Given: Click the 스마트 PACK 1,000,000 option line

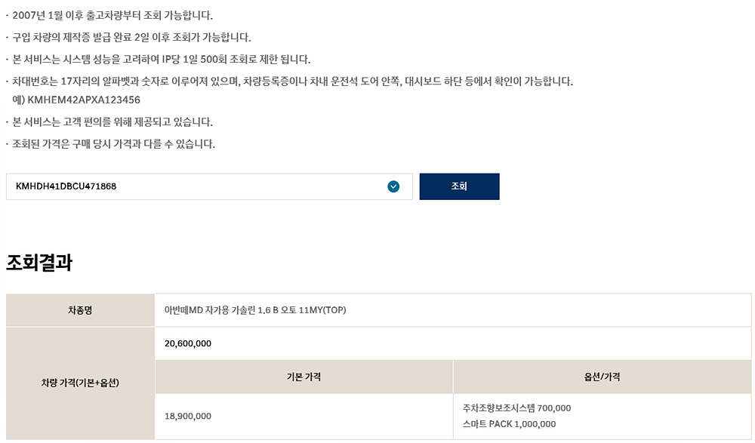Looking at the screenshot, I should click(x=509, y=424).
